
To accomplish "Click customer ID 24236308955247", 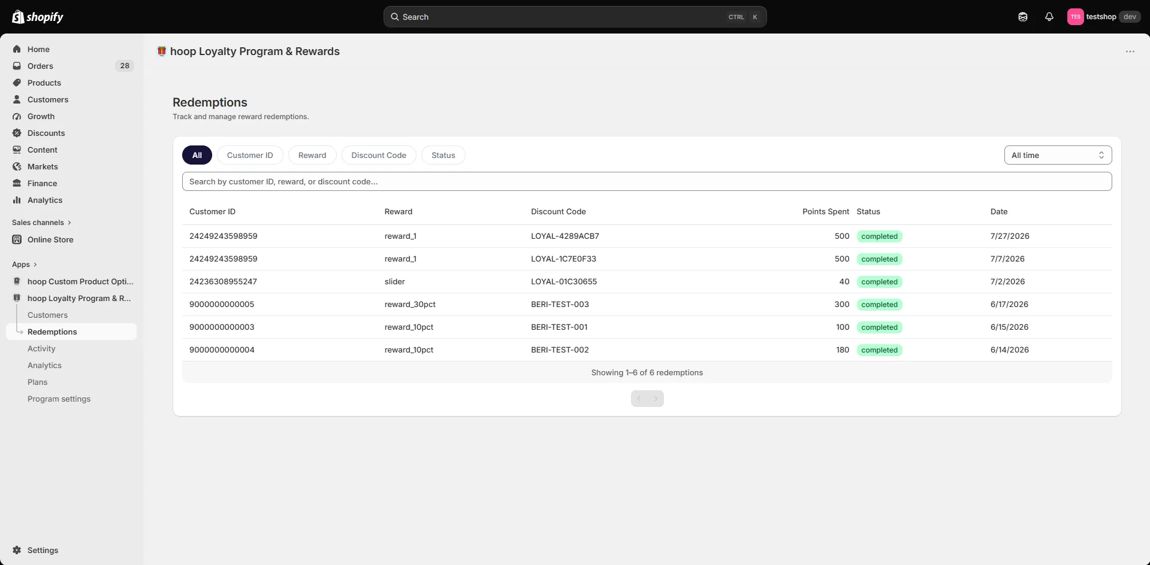I will (223, 282).
